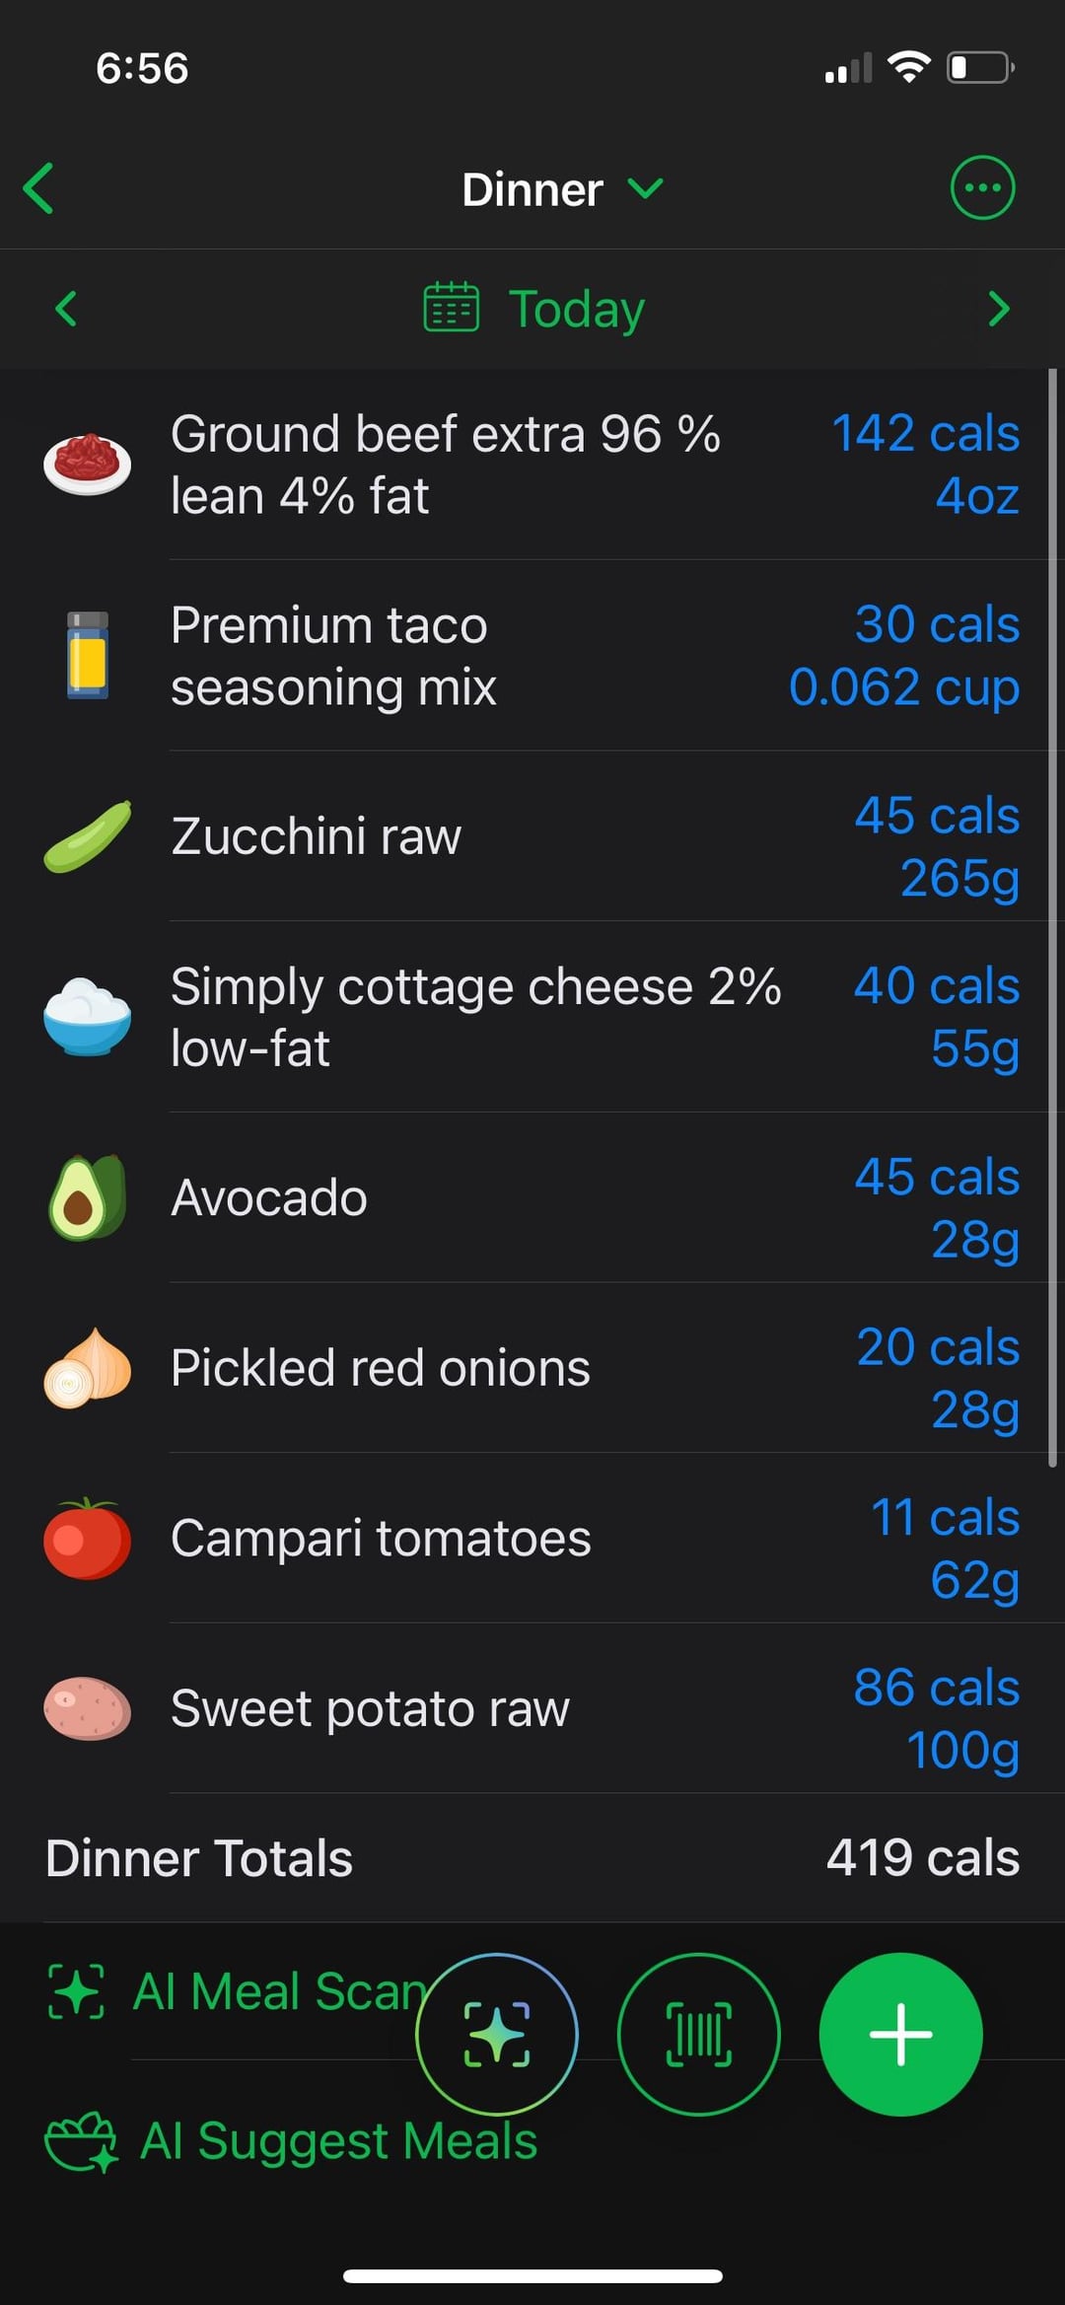The width and height of the screenshot is (1065, 2305).
Task: Go to the next day
Action: (x=998, y=309)
